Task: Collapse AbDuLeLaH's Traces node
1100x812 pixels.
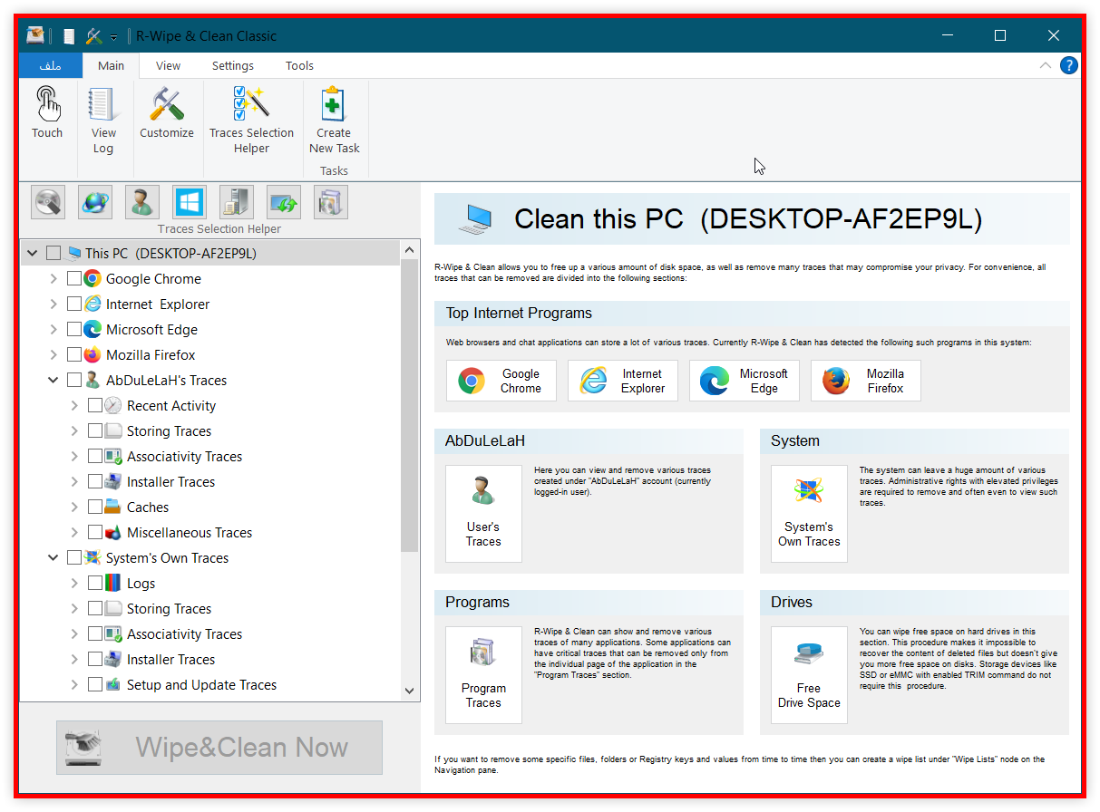Action: point(54,381)
